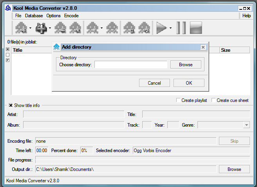Open the dropdown arrow beside the Play button
Viewport: 257px width, 187px height.
[x=170, y=28]
